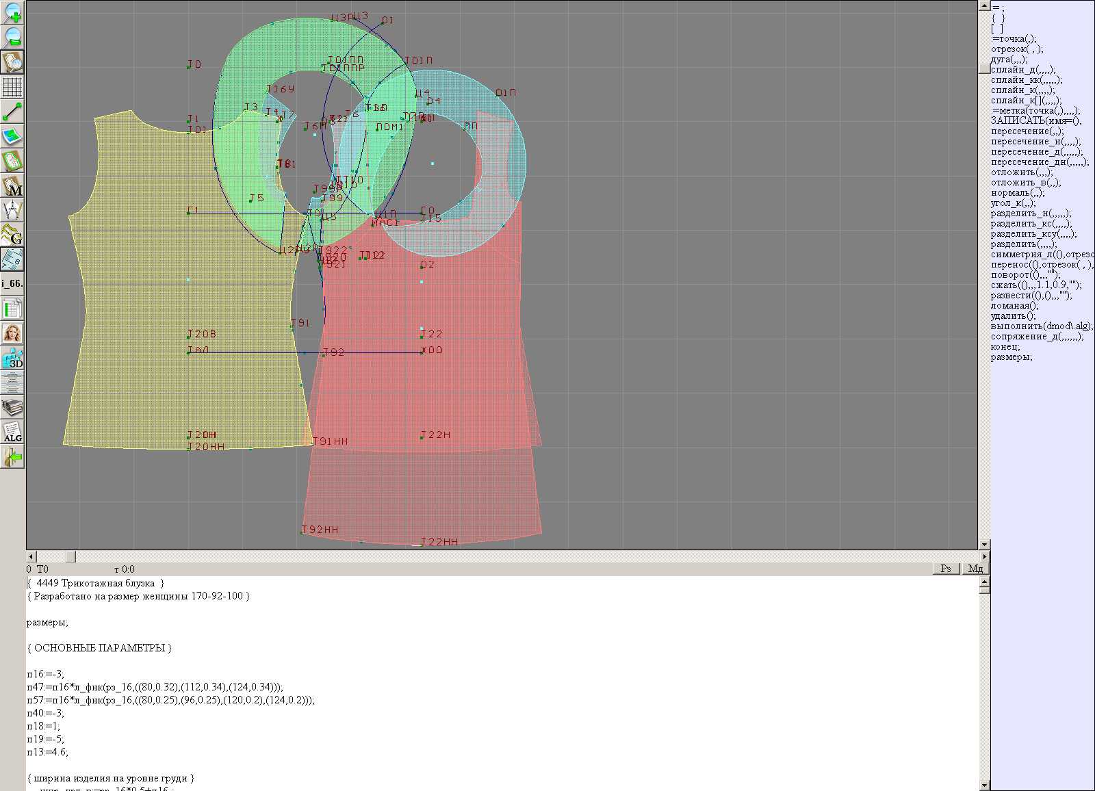Open the 3D view icon
This screenshot has width=1095, height=791.
pyautogui.click(x=12, y=358)
